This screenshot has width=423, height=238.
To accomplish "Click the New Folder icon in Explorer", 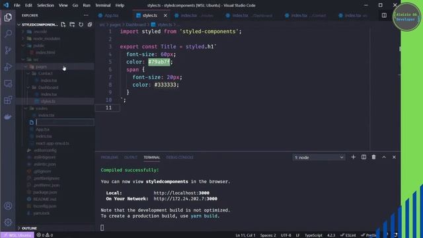I will click(x=72, y=24).
